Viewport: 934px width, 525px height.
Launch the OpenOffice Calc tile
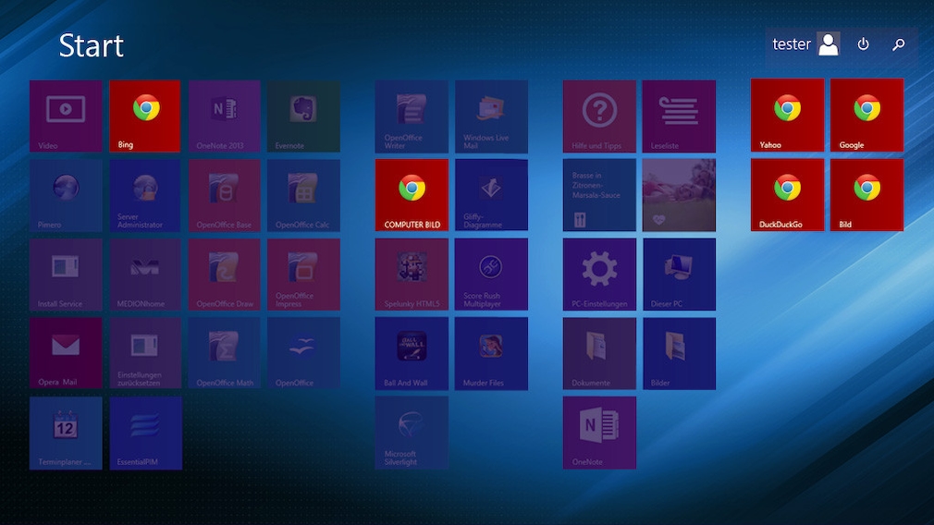pos(304,195)
